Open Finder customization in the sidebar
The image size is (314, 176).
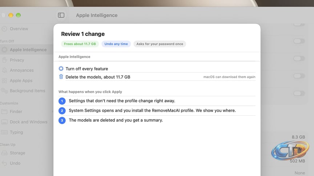pos(12,112)
